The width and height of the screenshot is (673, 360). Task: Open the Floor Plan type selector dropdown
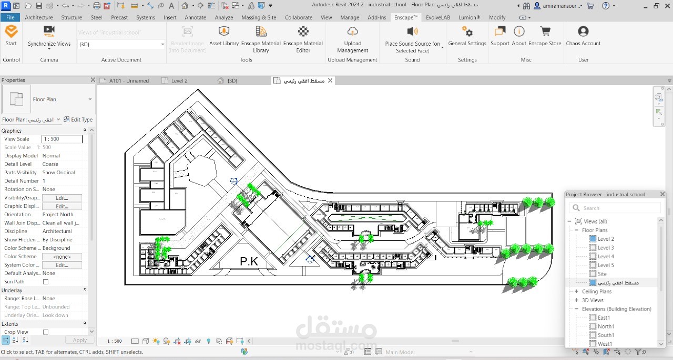click(90, 99)
